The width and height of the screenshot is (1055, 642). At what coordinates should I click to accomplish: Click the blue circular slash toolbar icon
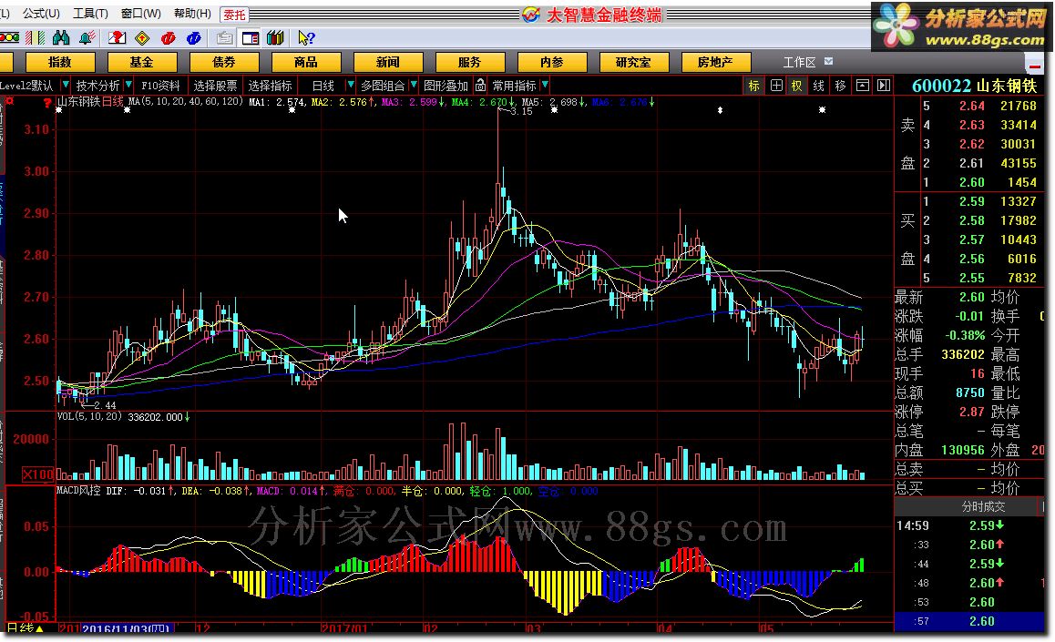pos(194,37)
